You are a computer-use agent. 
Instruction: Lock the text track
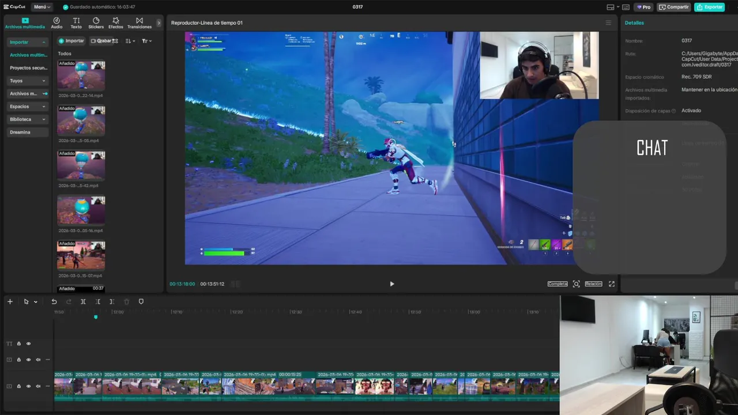[18, 344]
